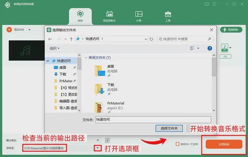The image size is (248, 157).
Task: Click the 选择文件夹 button
Action: click(x=169, y=128)
